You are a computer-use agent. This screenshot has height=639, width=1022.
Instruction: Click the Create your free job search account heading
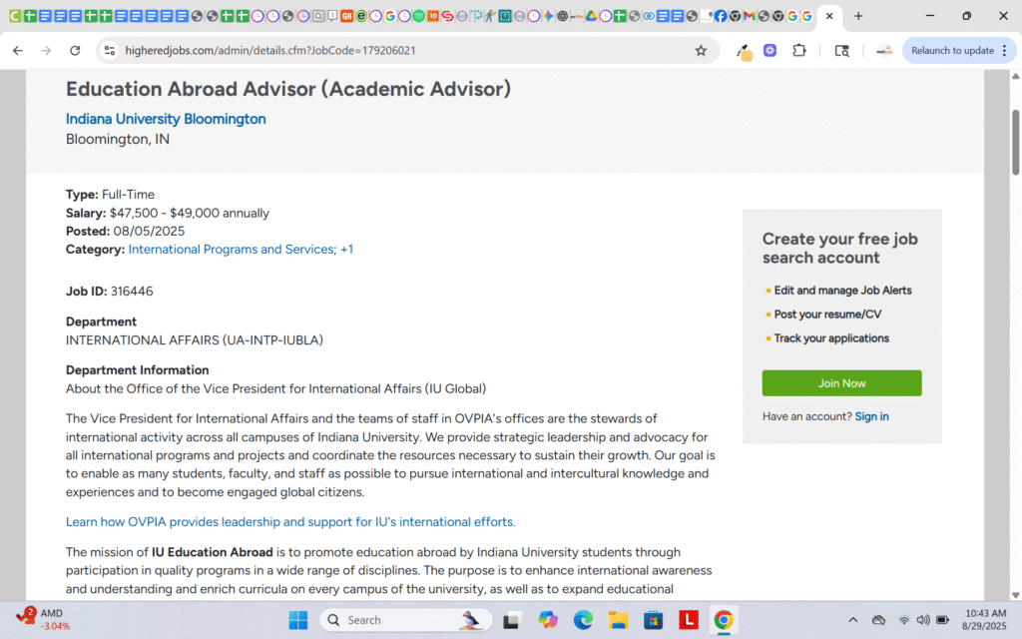click(x=840, y=248)
